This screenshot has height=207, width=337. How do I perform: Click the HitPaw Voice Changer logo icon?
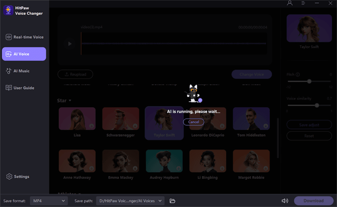(8, 10)
